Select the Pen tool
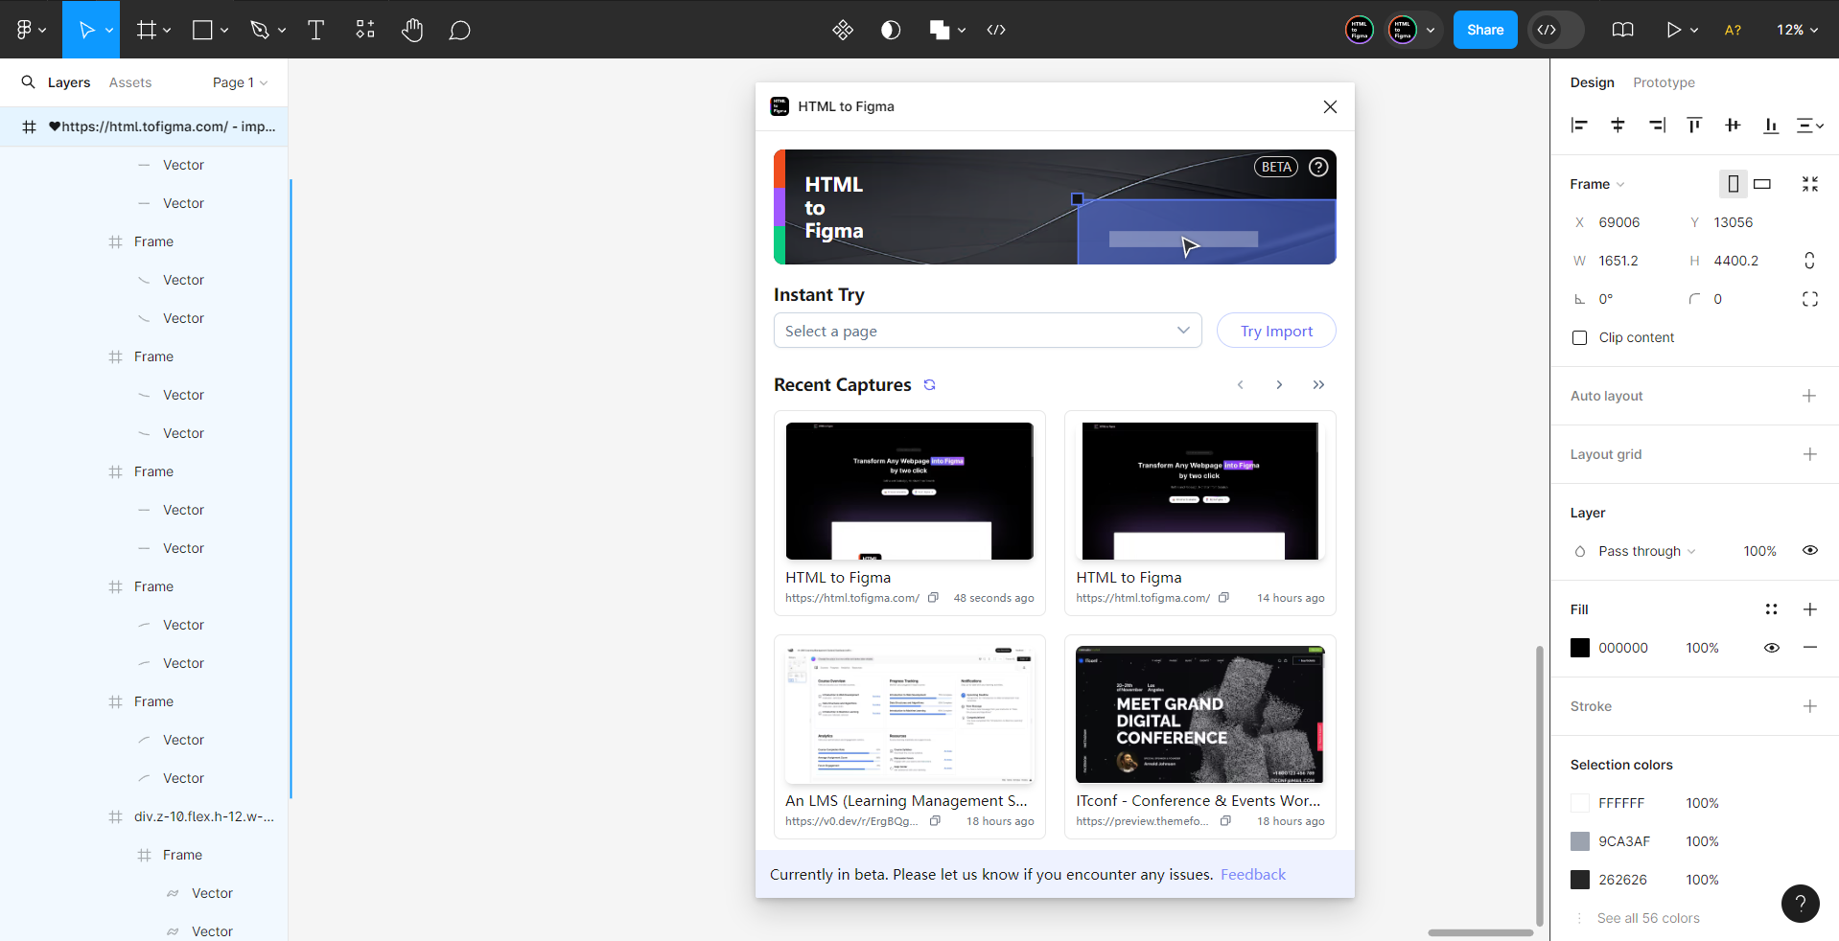The image size is (1839, 941). [x=259, y=30]
